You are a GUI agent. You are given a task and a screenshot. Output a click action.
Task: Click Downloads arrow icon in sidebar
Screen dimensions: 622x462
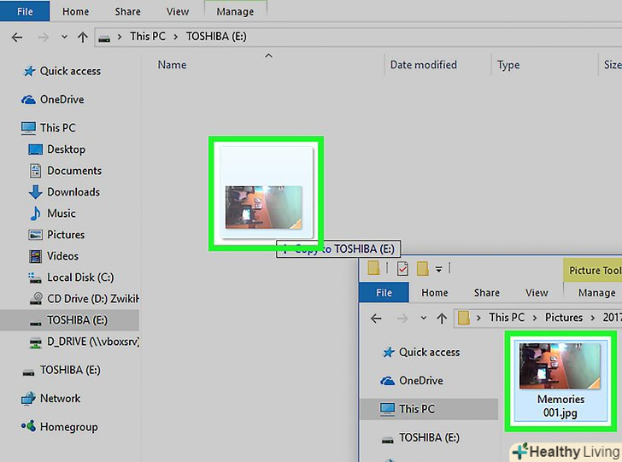[x=35, y=192]
